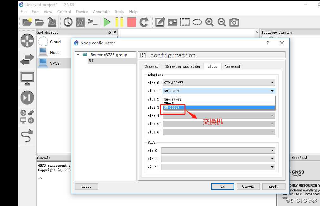Open the slot 6 dropdown
Viewport: 320px width, 206px height.
[219, 132]
